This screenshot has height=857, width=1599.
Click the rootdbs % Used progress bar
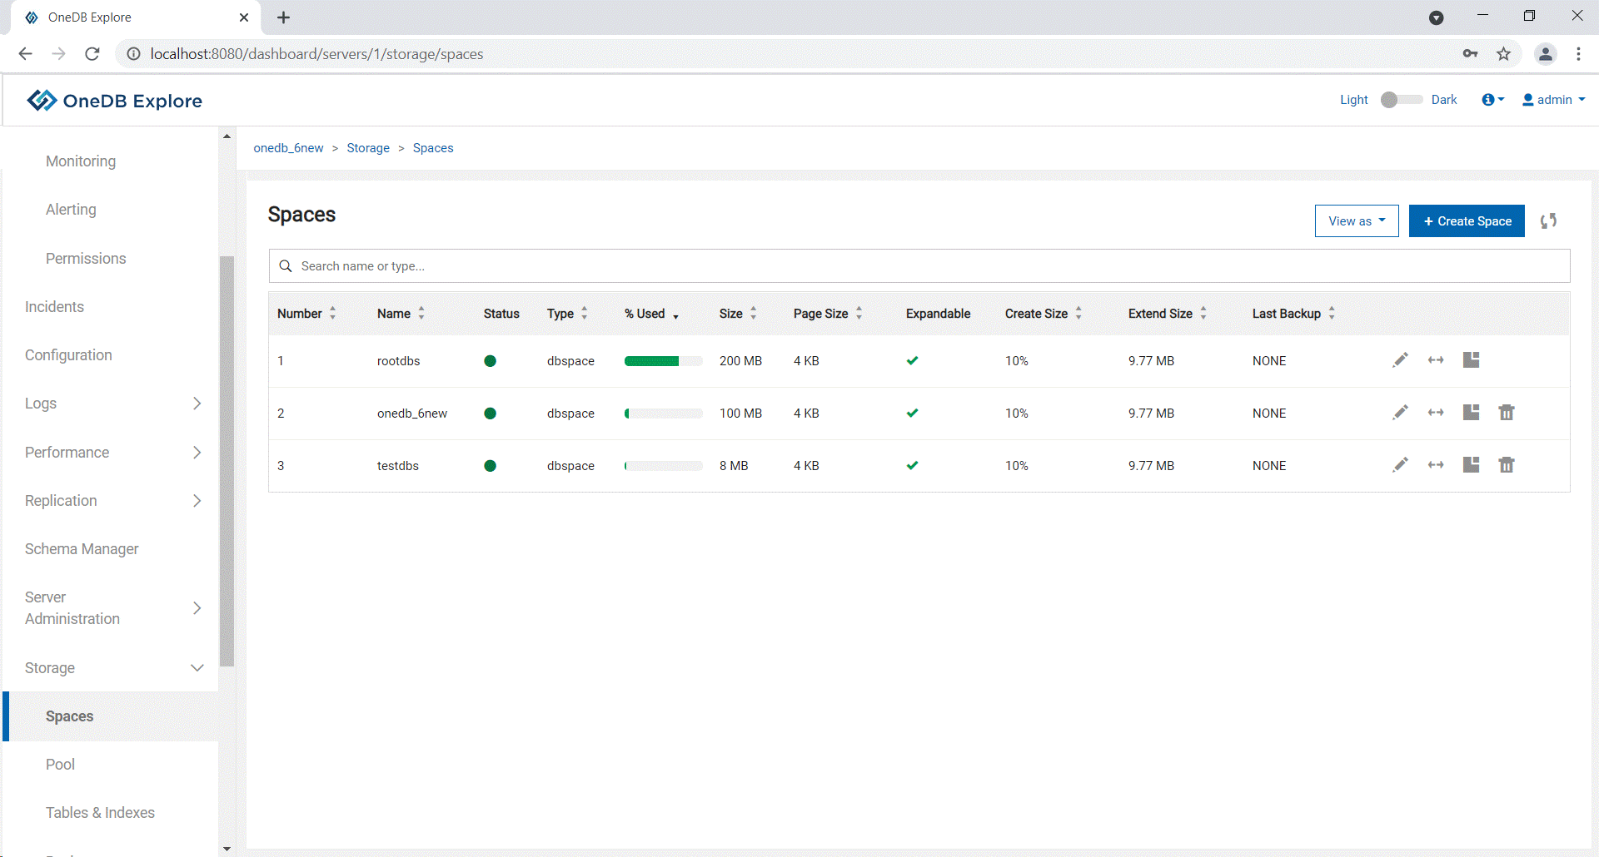click(x=663, y=361)
